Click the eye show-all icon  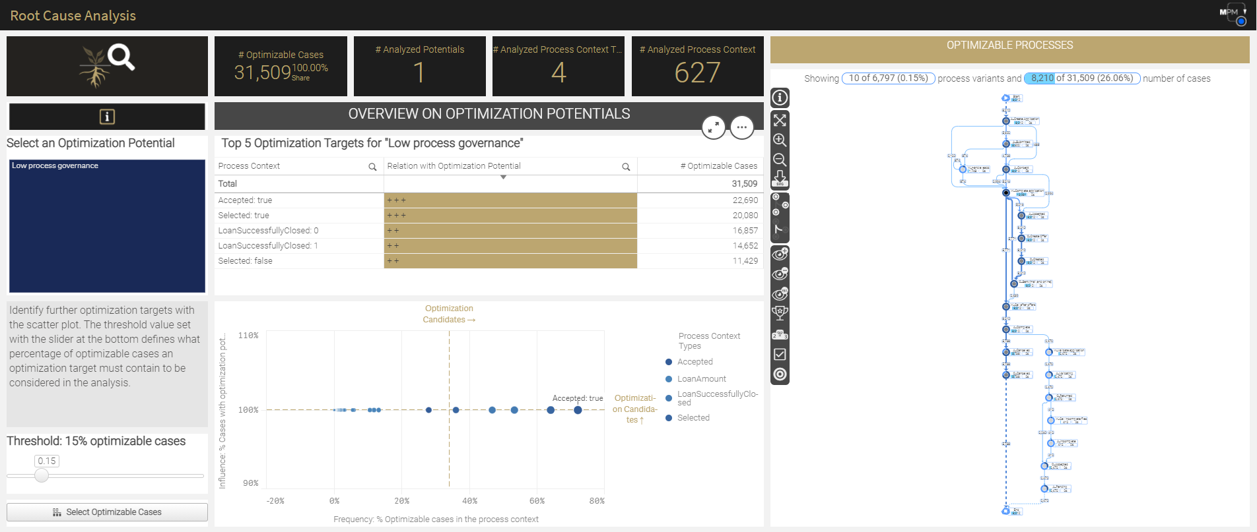click(x=780, y=293)
